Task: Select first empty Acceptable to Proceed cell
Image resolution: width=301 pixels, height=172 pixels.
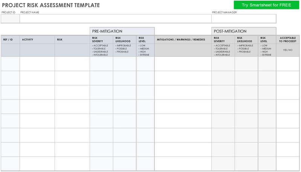Action: [288, 64]
